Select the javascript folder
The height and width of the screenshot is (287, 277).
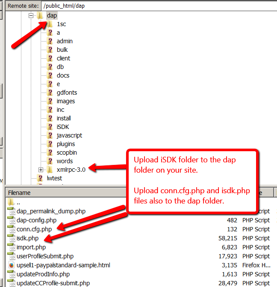(x=69, y=135)
